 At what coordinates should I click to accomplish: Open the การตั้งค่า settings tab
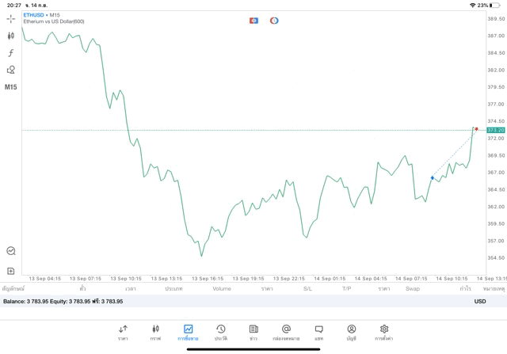384,332
